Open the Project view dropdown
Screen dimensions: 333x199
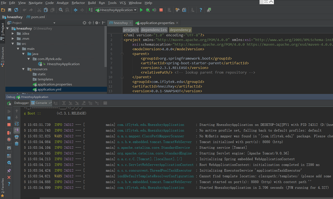(x=54, y=23)
